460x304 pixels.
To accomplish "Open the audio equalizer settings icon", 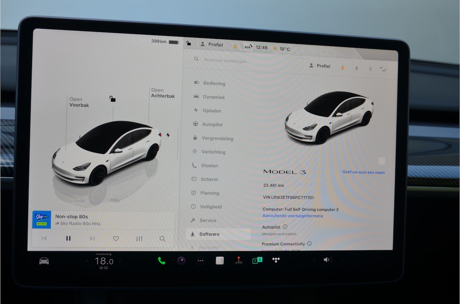I will 139,238.
